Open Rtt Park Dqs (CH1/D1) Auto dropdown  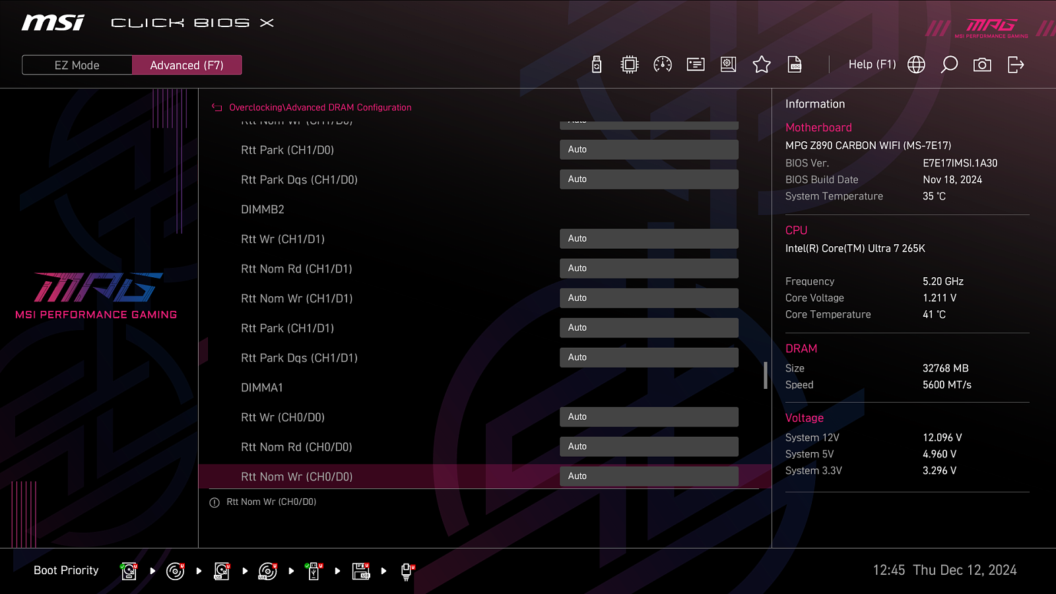click(649, 358)
